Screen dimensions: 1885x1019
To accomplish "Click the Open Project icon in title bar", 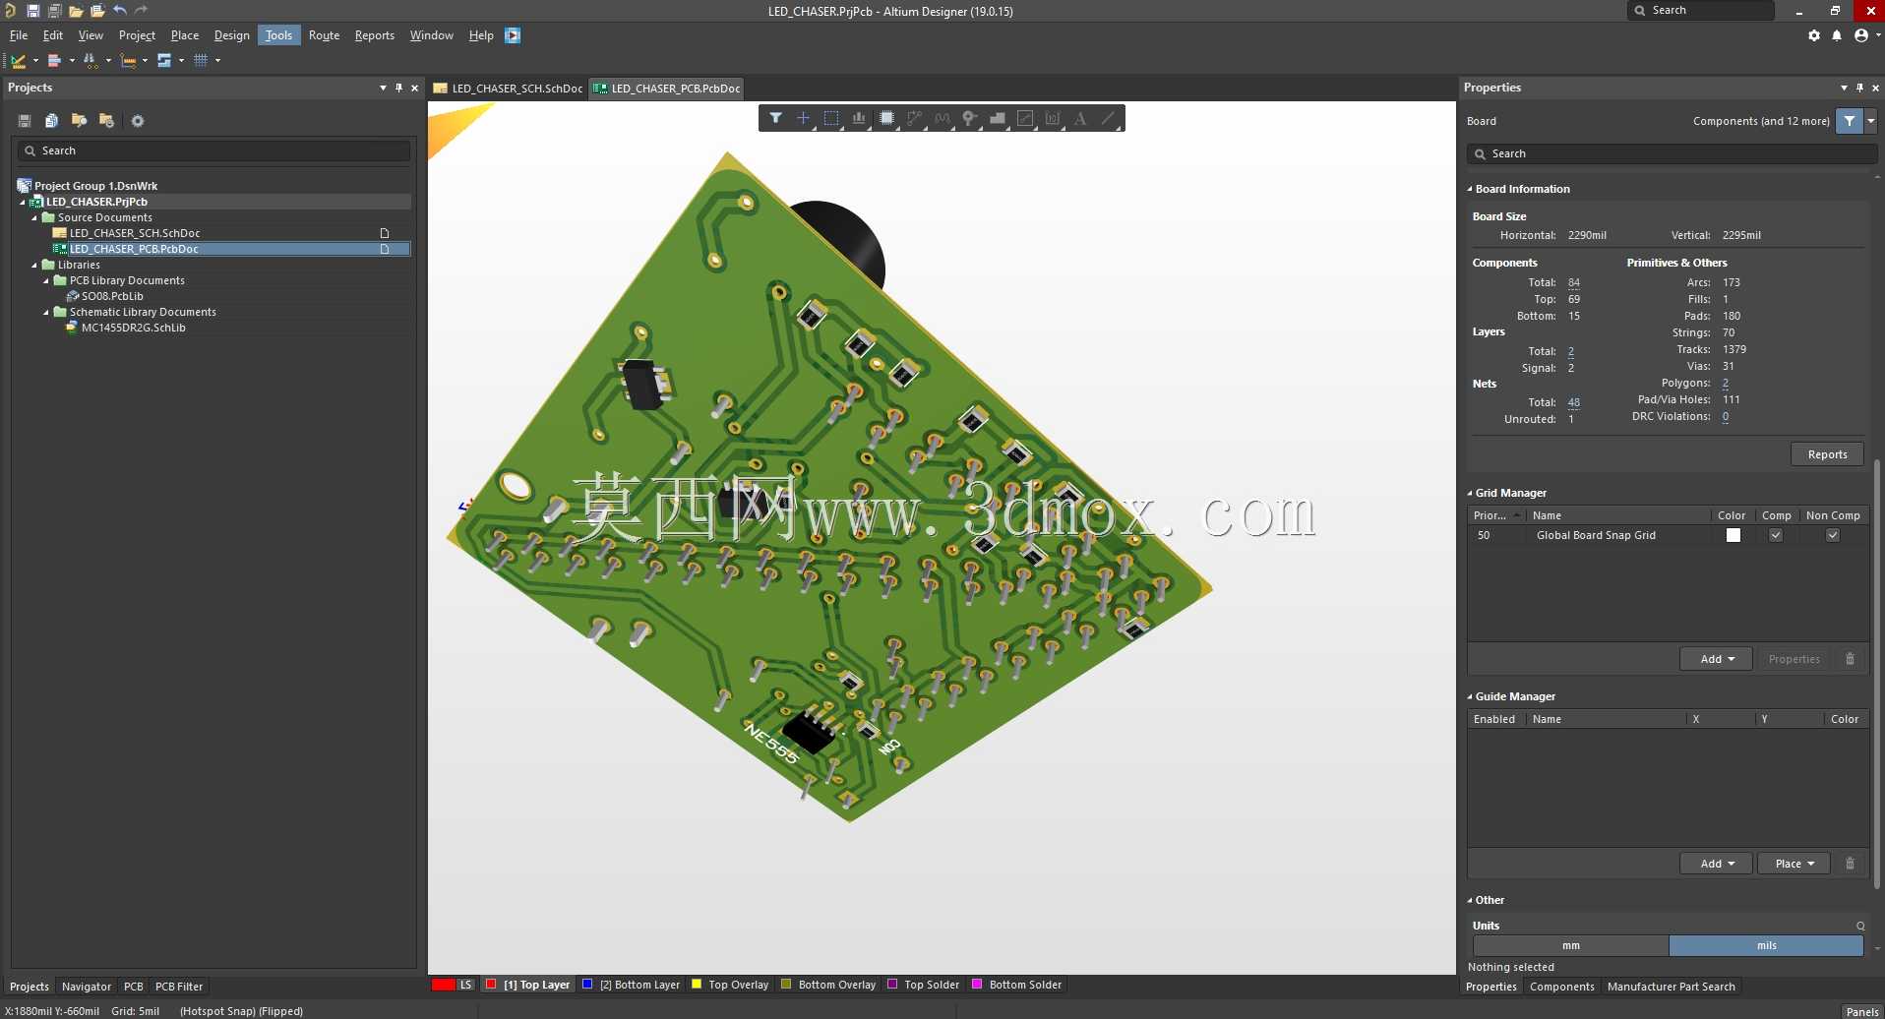I will pos(97,11).
